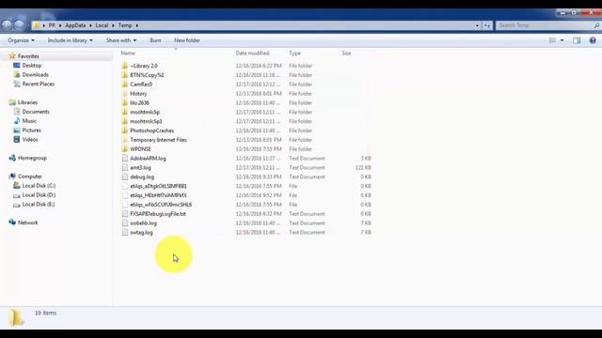Click the Music library icon
602x338 pixels.
pyautogui.click(x=17, y=121)
